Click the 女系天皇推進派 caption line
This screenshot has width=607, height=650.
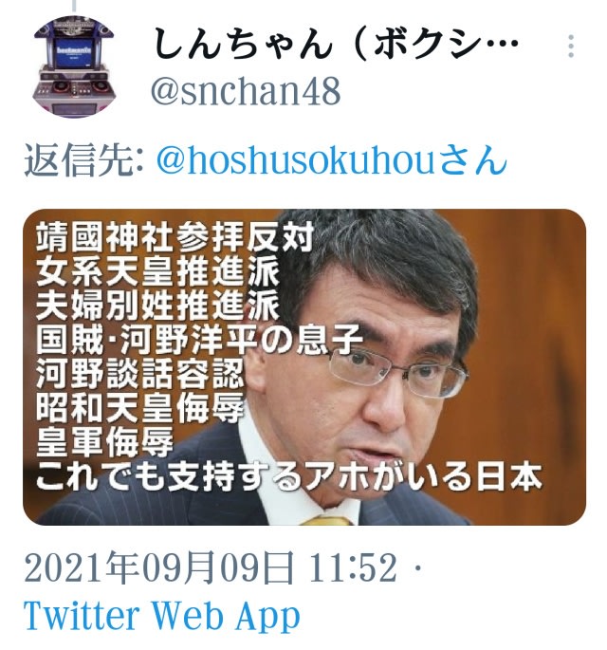tap(157, 272)
